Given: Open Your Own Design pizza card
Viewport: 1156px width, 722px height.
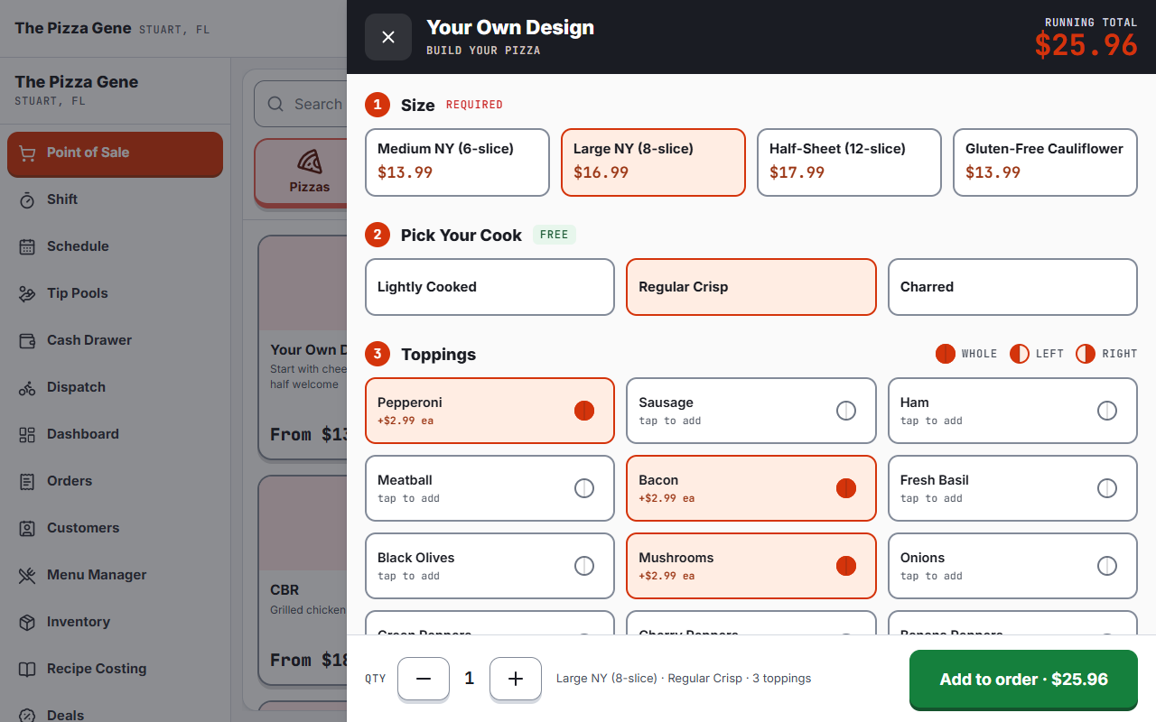Looking at the screenshot, I should coord(303,347).
